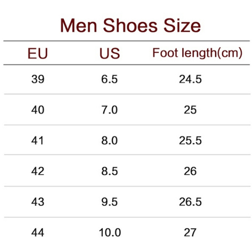The image size is (252, 252).
Task: Click US size 10.0 cell
Action: pos(110,233)
